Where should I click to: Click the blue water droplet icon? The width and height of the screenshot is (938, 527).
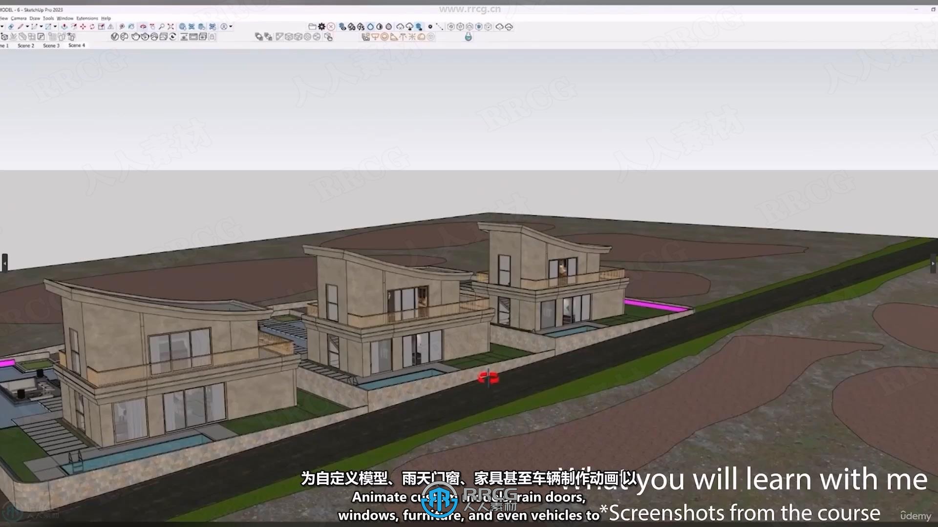pyautogui.click(x=370, y=26)
